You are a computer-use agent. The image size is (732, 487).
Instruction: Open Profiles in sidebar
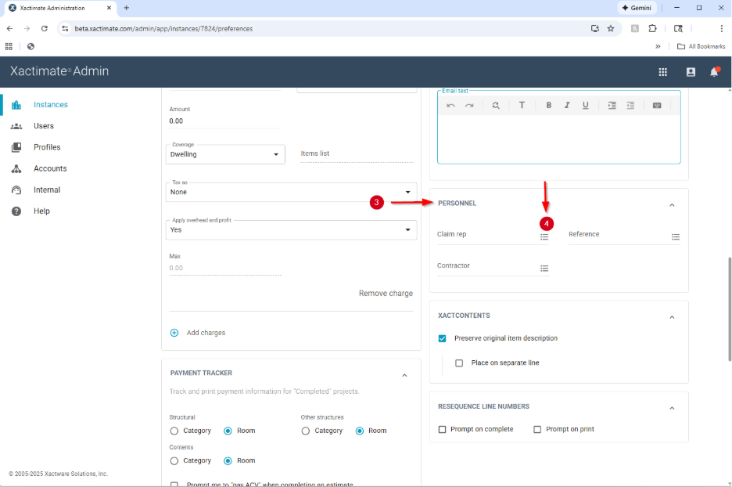click(x=47, y=147)
